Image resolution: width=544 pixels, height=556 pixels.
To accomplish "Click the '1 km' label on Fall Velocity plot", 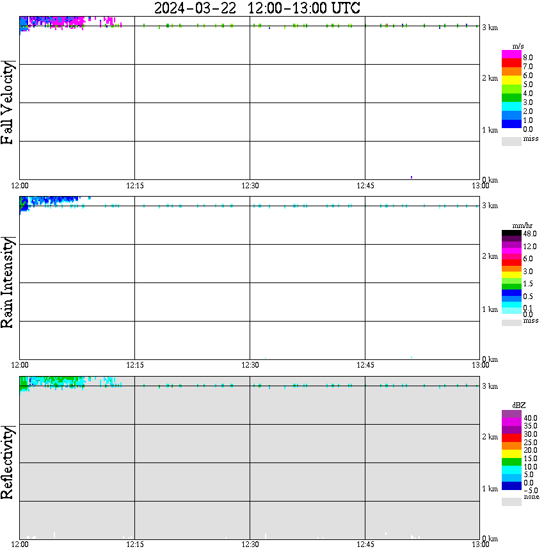I will (x=490, y=130).
